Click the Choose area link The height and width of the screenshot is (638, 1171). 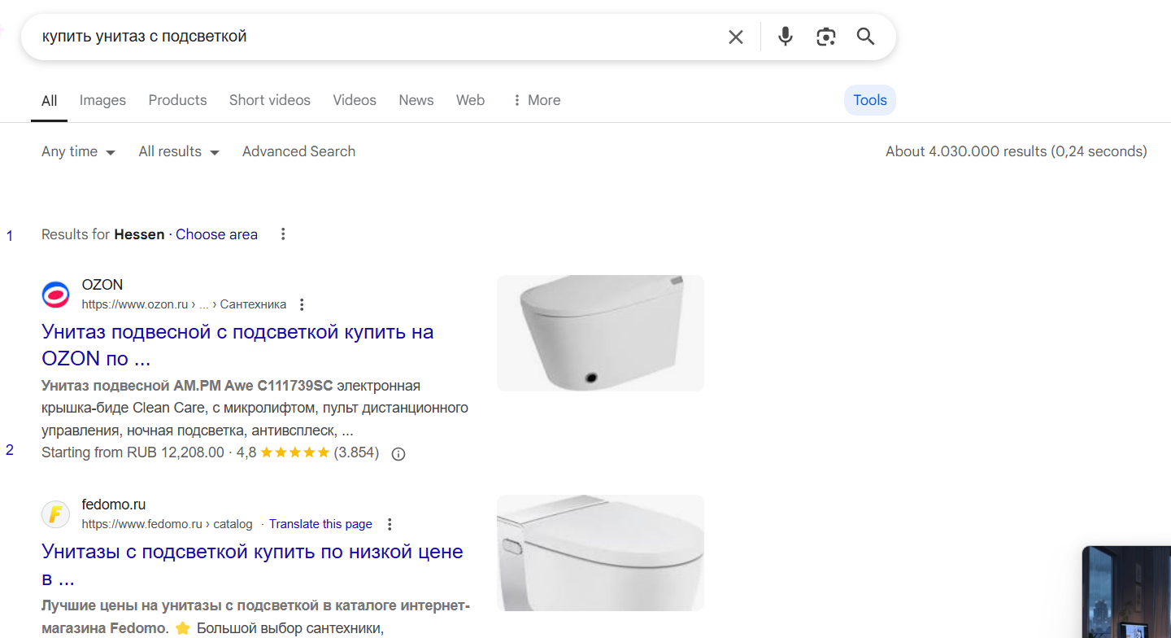click(x=216, y=234)
